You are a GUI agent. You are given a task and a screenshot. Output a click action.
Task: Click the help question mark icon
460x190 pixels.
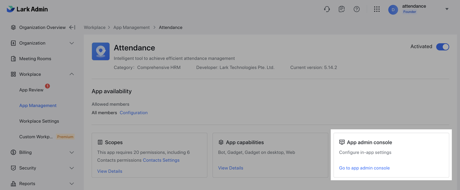pyautogui.click(x=356, y=9)
